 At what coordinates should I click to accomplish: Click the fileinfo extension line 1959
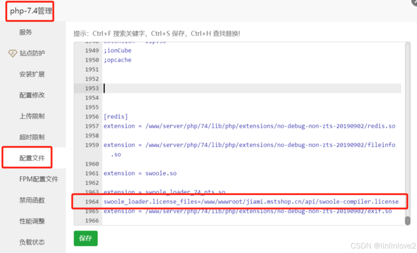click(249, 145)
